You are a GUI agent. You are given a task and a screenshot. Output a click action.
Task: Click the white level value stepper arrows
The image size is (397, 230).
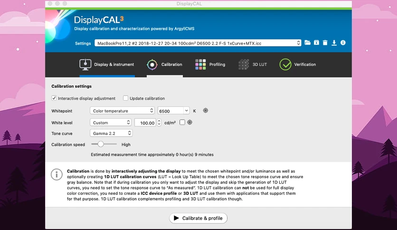coord(159,123)
